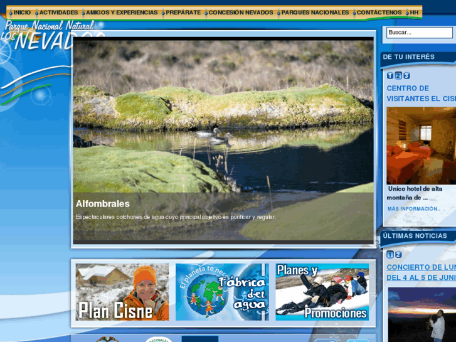Select page 3 in De Tu Interés
456x342 pixels.
tap(406, 76)
